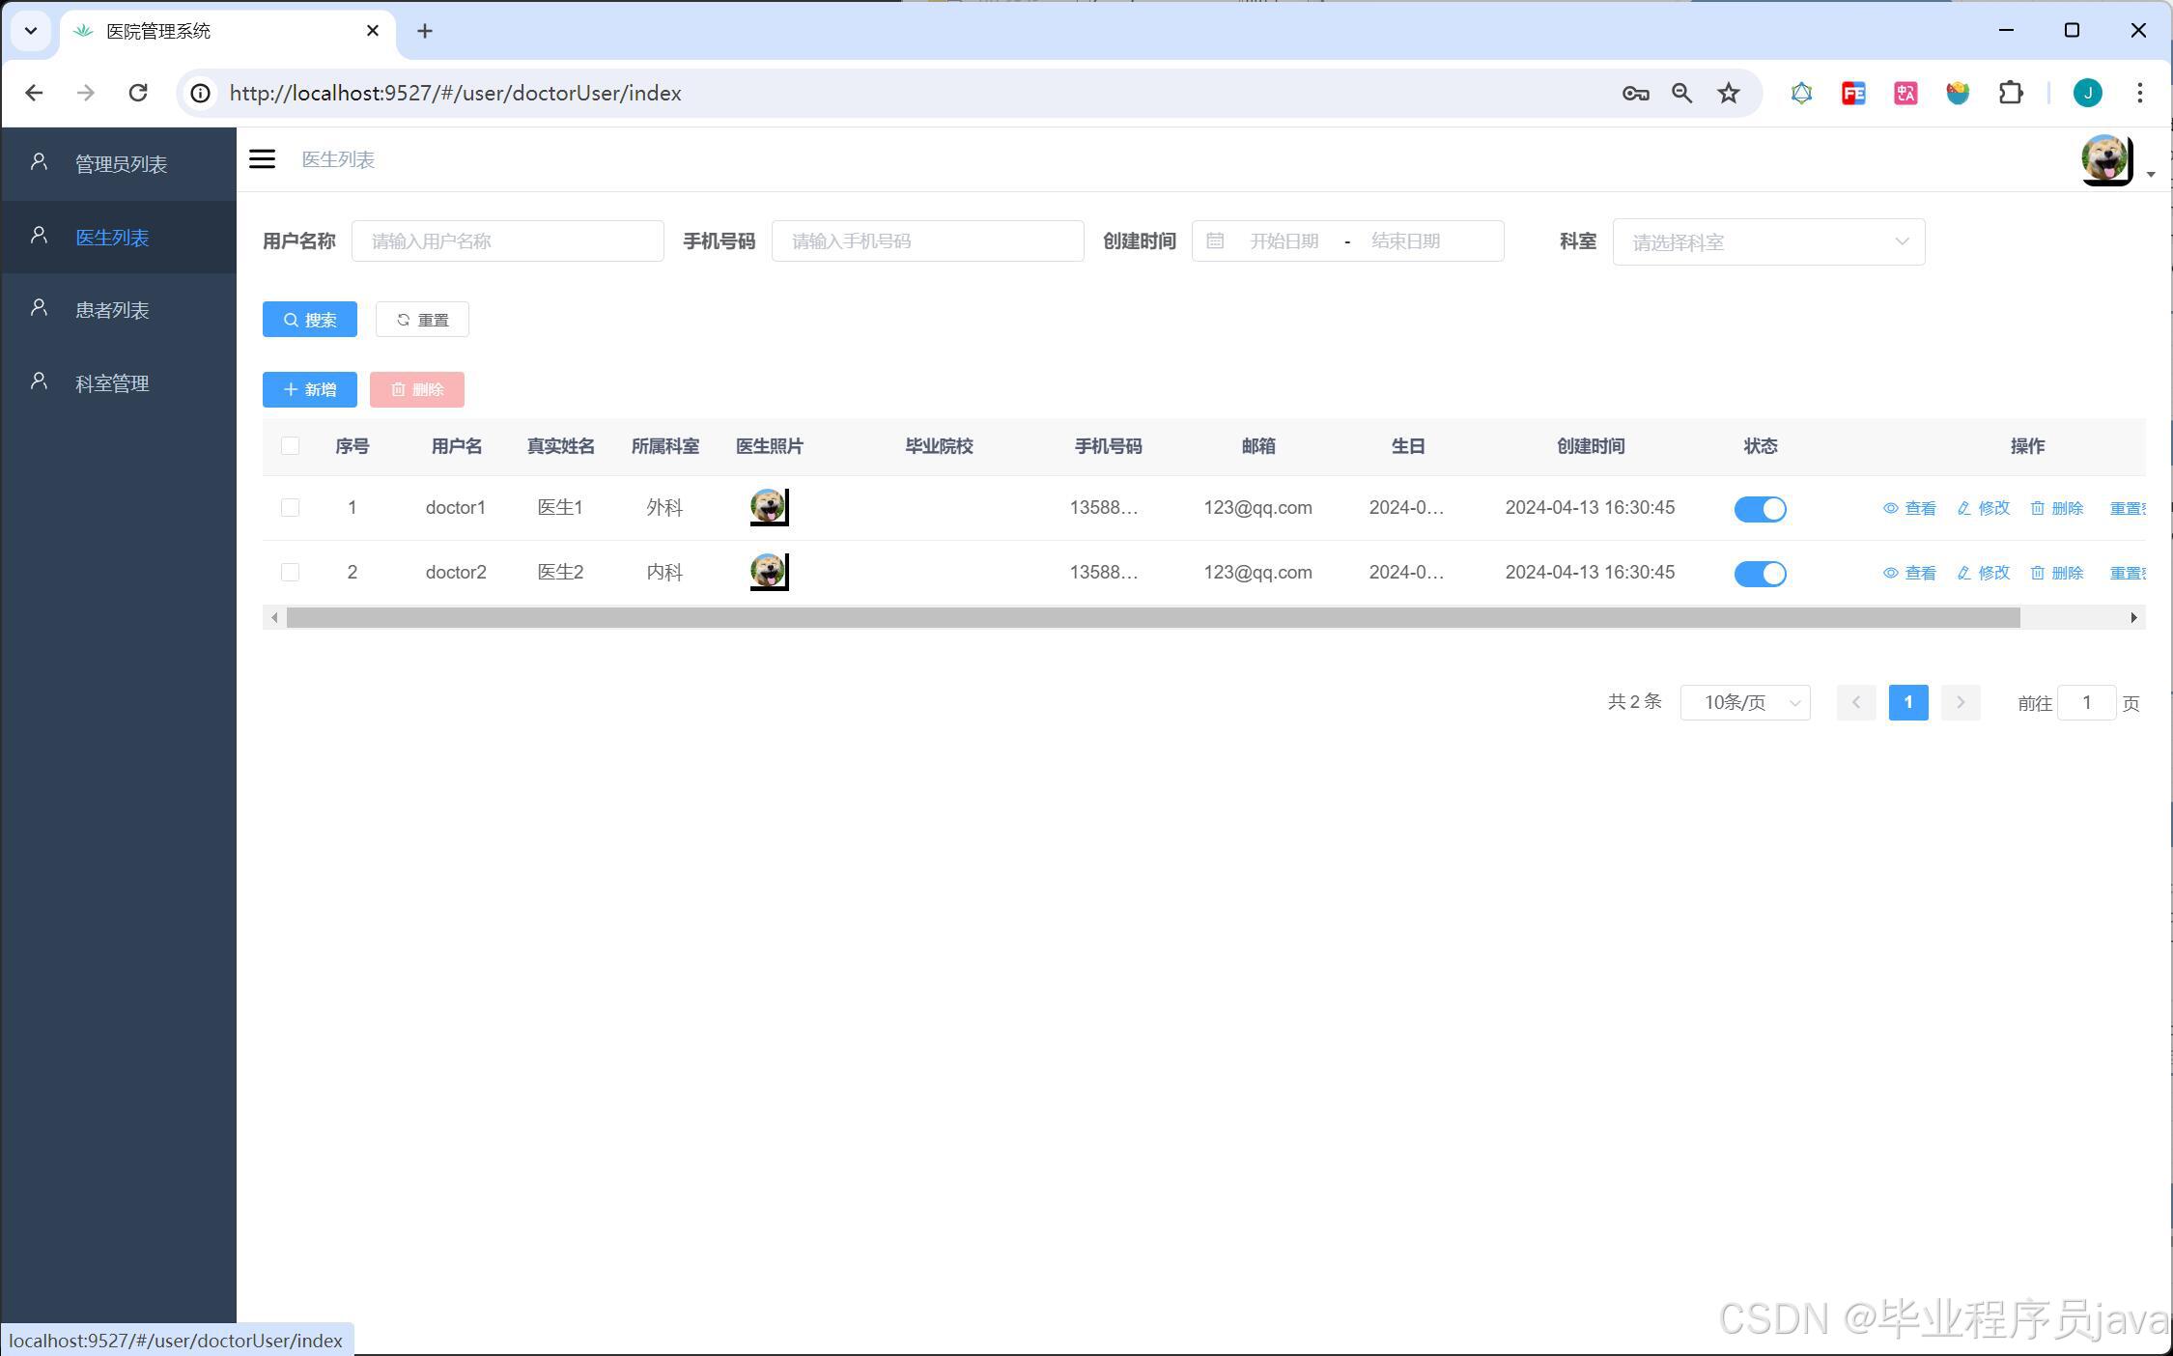
Task: Click the 外科 cell in doctor1 row
Action: [x=664, y=507]
